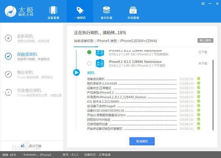The height and width of the screenshot is (158, 221).
Task: Click the green check for 刷机库版本 row
Action: 199,83
